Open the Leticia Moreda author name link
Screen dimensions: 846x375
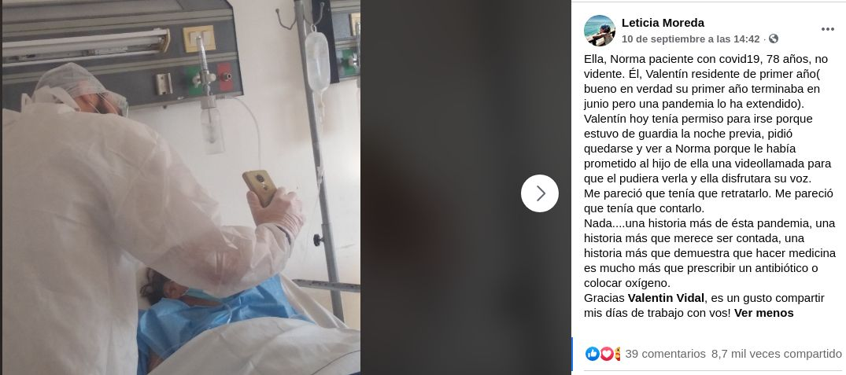pyautogui.click(x=663, y=23)
